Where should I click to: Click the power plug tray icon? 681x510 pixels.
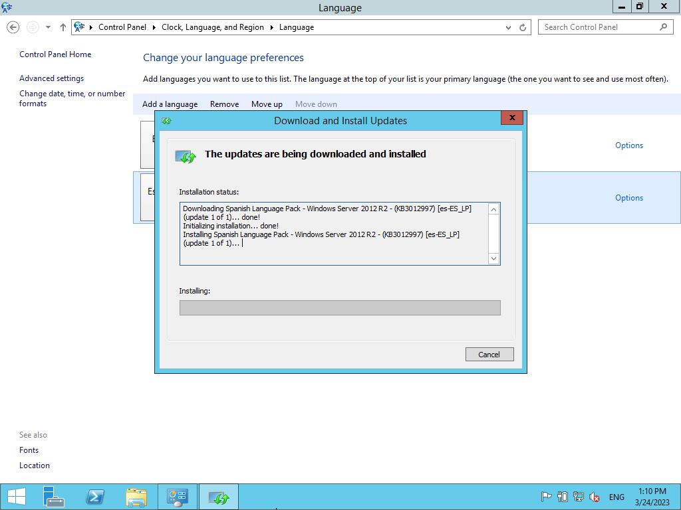[563, 497]
